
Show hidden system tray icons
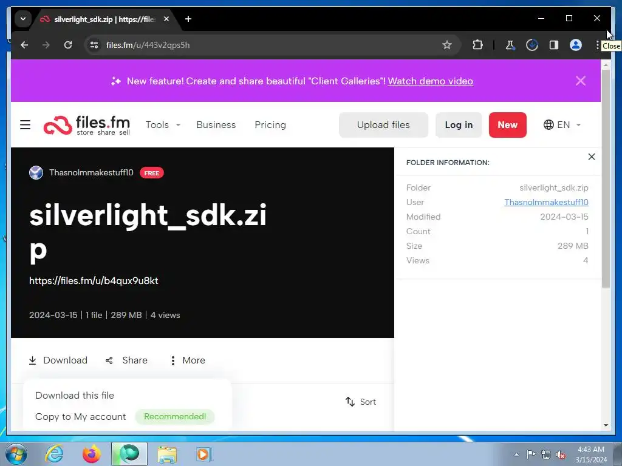click(516, 454)
